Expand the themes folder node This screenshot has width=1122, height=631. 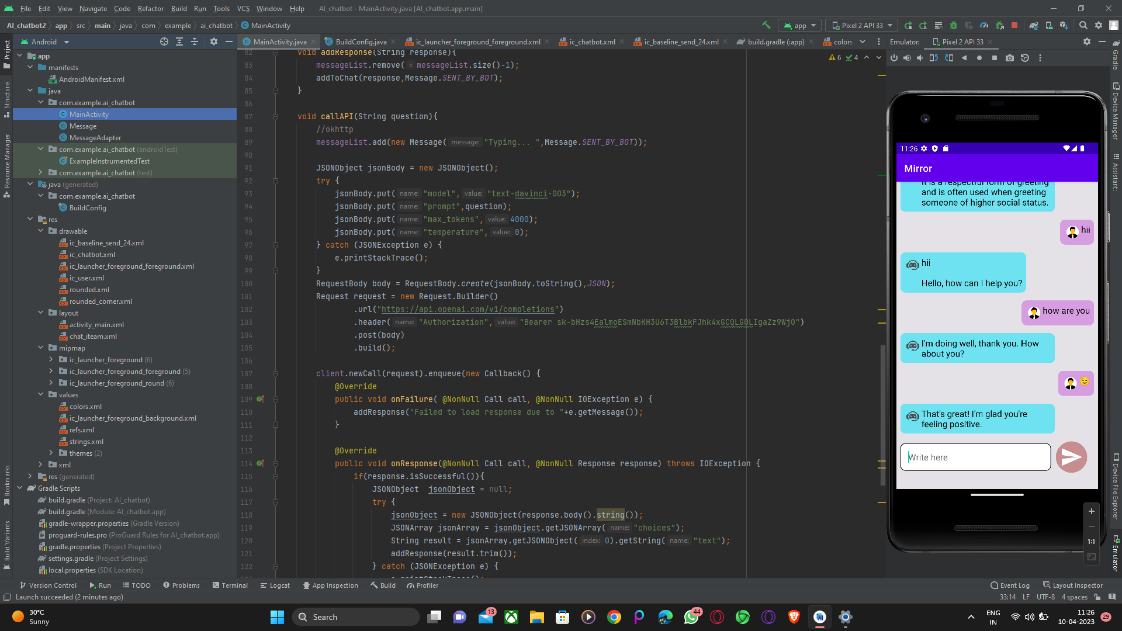point(51,453)
